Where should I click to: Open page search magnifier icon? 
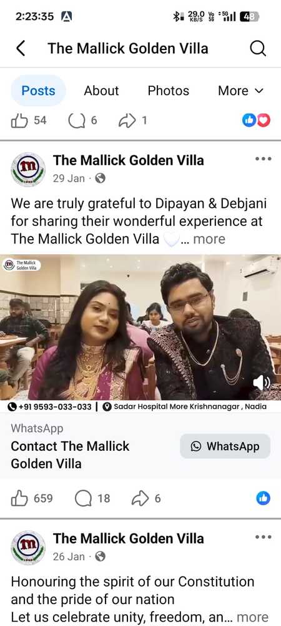pos(258,49)
